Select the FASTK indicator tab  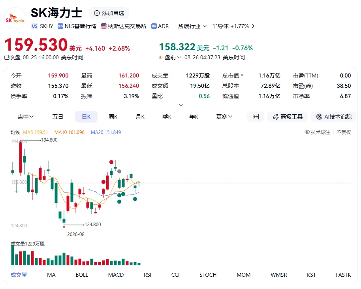pyautogui.click(x=344, y=275)
